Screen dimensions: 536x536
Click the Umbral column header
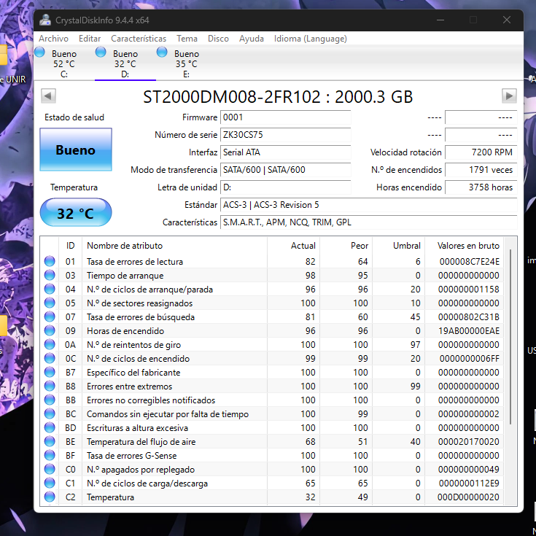coord(399,246)
